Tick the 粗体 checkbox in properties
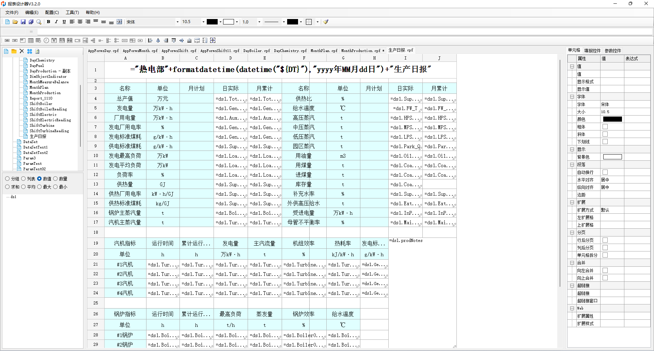Image resolution: width=654 pixels, height=351 pixels. (605, 127)
